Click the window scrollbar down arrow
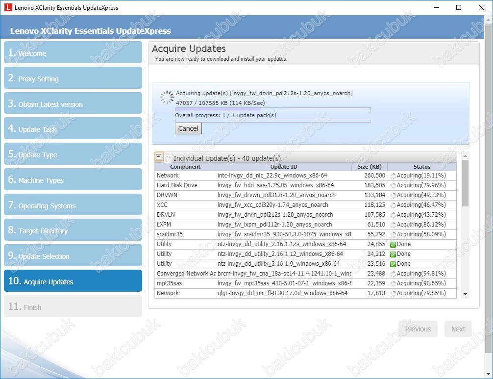Screen dimensions: 493x379 (x=489, y=374)
